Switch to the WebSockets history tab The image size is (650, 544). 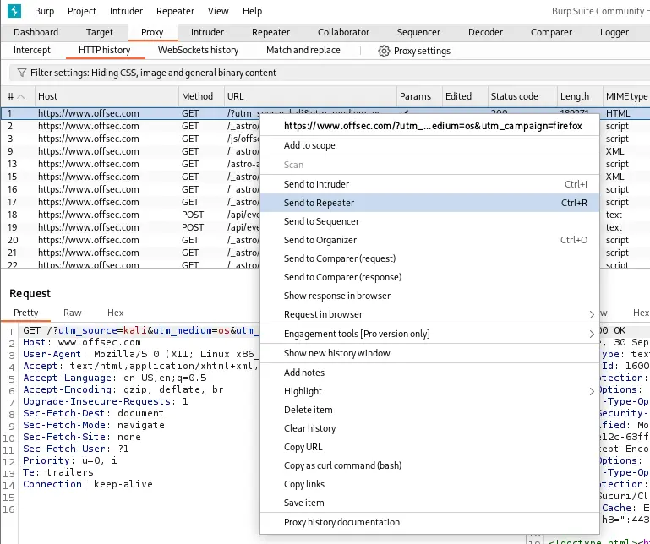198,51
